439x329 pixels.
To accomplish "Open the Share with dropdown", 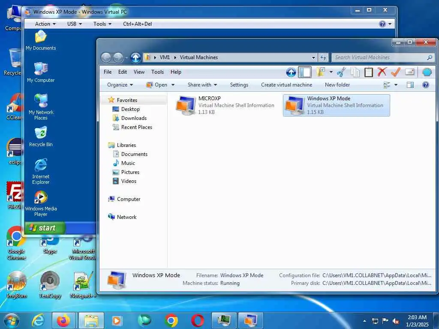I will pyautogui.click(x=202, y=85).
